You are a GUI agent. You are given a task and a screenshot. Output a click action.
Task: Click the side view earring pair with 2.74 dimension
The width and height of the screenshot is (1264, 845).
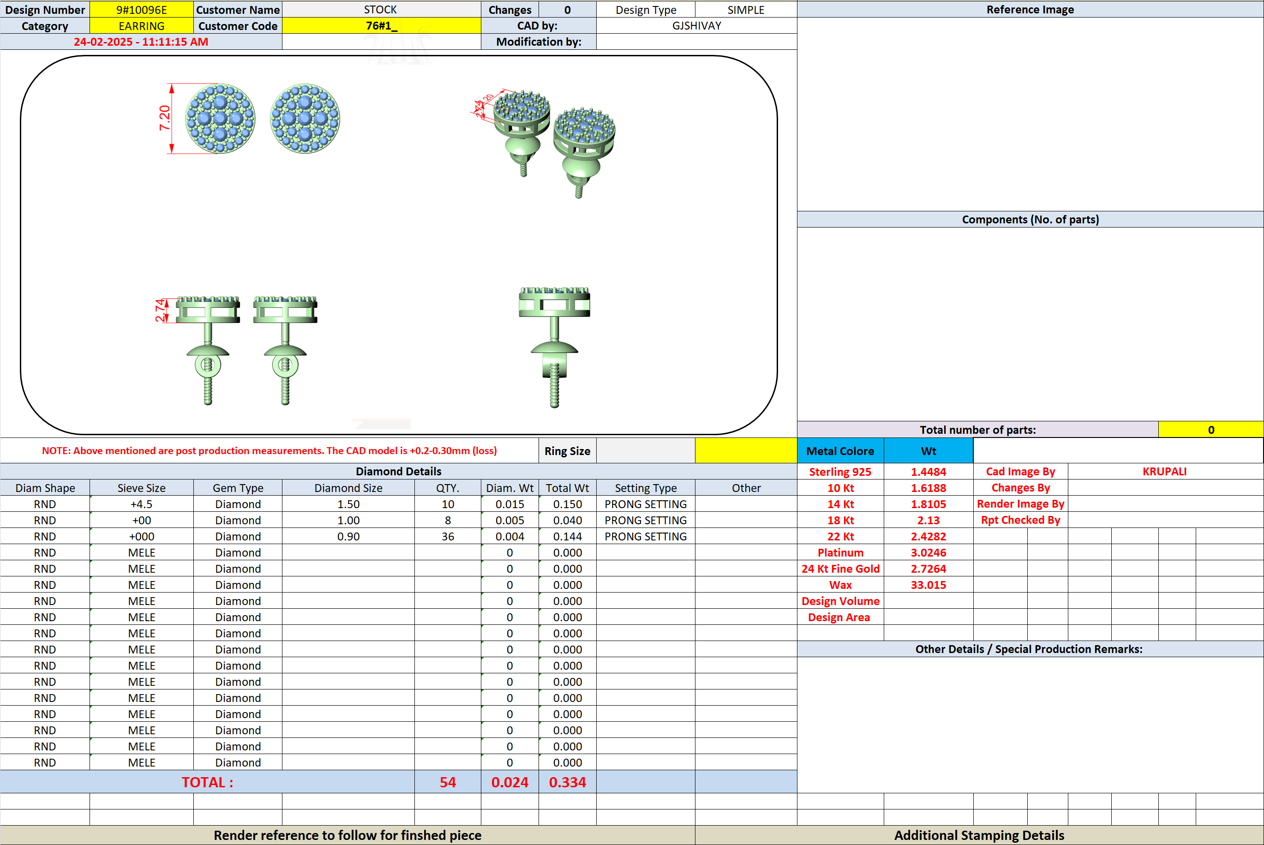236,350
